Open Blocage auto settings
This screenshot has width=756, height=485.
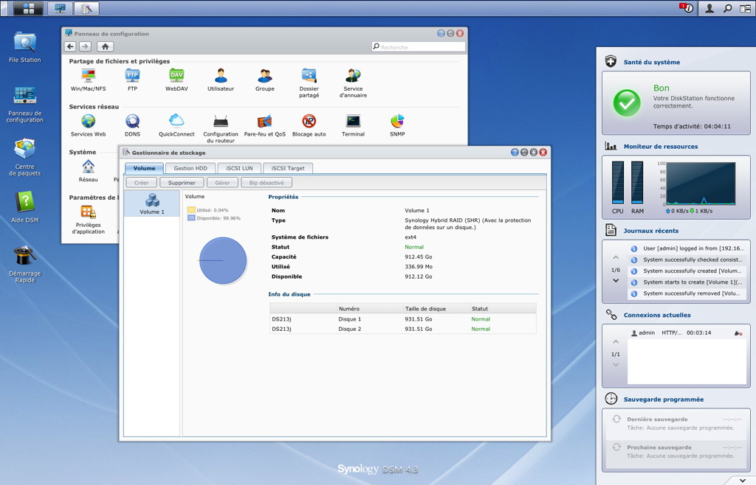click(x=309, y=125)
